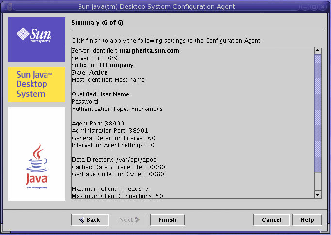The height and width of the screenshot is (235, 331).
Task: Click the 'Agent Port: 38900' line
Action: [98, 123]
